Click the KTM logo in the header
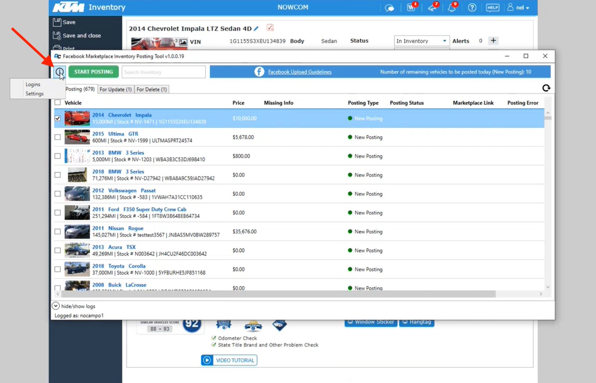596x383 pixels. [68, 7]
